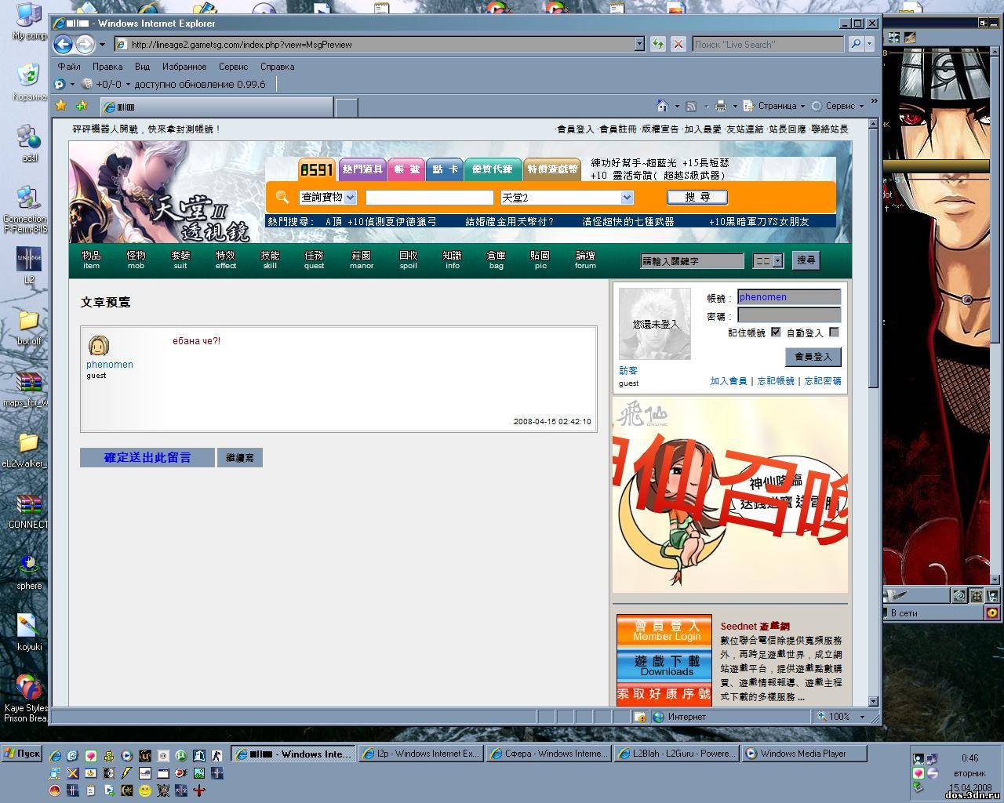
Task: Click the RSS feeds icon
Action: click(691, 106)
